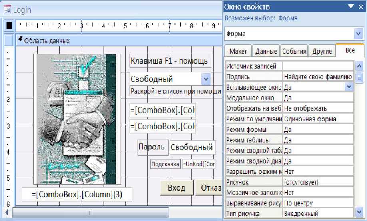This screenshot has width=367, height=221.
Task: Select the Клавиша F1 - помощь label
Action: (x=170, y=61)
